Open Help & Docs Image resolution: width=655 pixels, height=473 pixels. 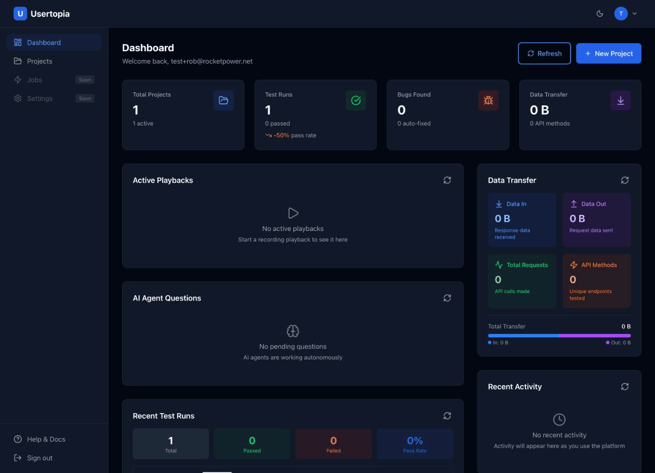[46, 439]
